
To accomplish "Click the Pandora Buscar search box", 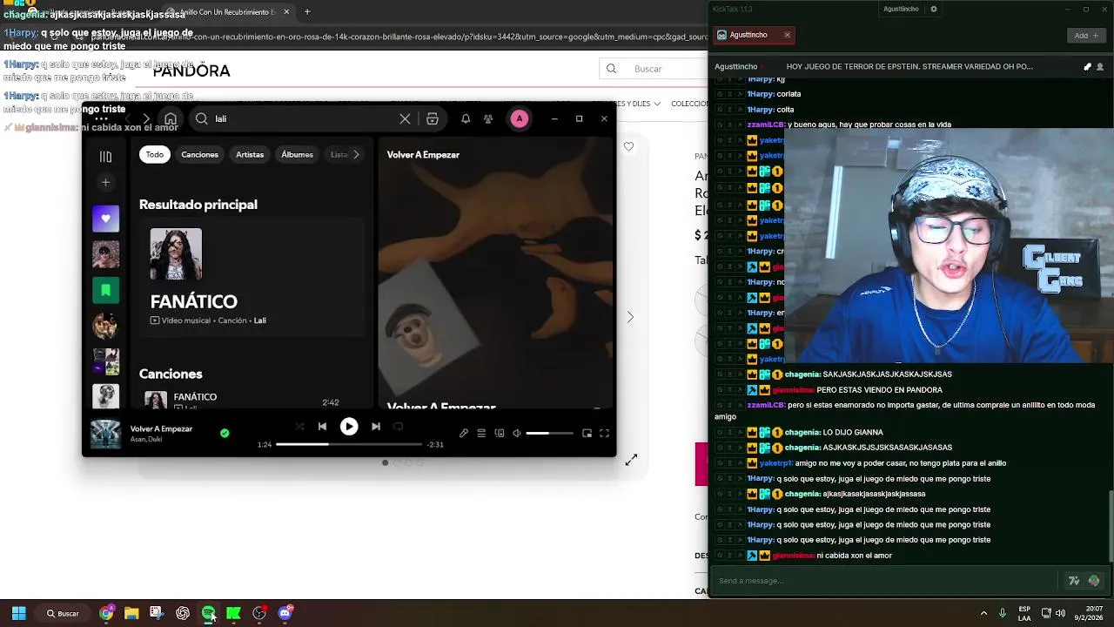I will 654,69.
